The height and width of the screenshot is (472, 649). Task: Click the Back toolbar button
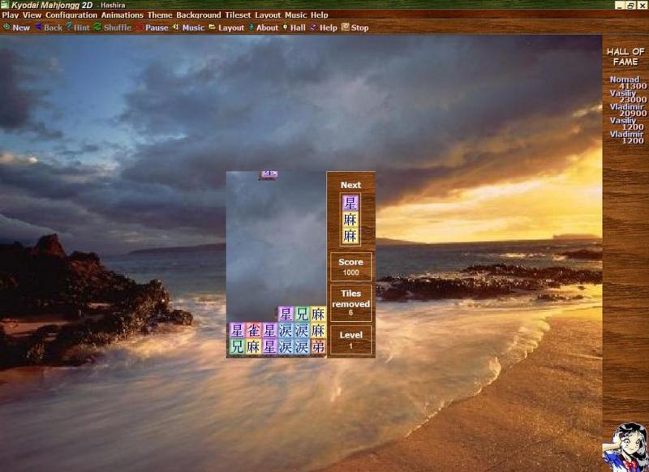pos(49,28)
